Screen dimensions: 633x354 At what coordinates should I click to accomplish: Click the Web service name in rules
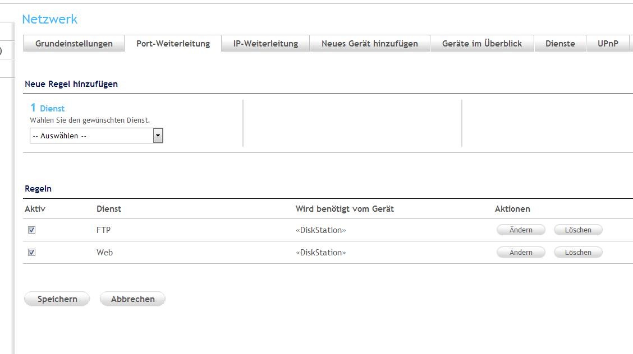tap(104, 253)
